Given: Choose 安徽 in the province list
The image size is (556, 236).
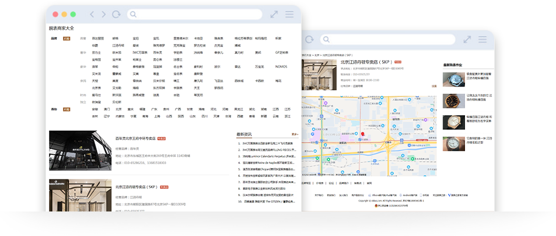Looking at the screenshot, I should click(x=95, y=109).
